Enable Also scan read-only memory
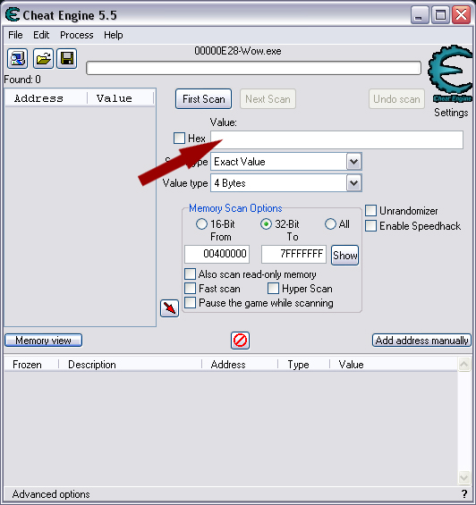Screen dimensions: 476x505 click(190, 274)
